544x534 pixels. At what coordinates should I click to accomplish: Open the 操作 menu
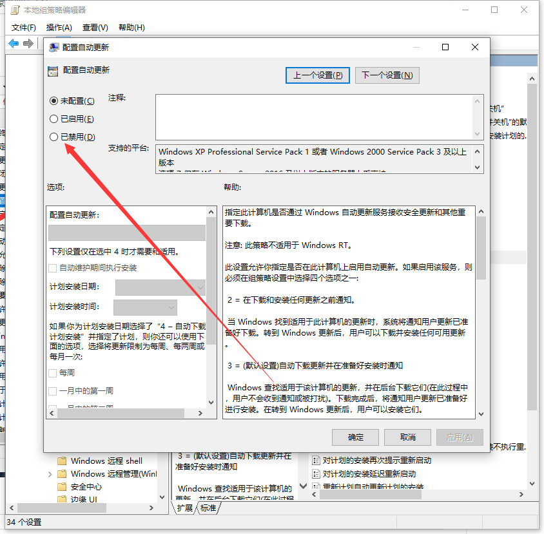58,28
